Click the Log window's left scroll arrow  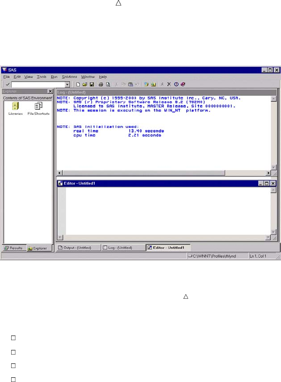tap(59, 173)
